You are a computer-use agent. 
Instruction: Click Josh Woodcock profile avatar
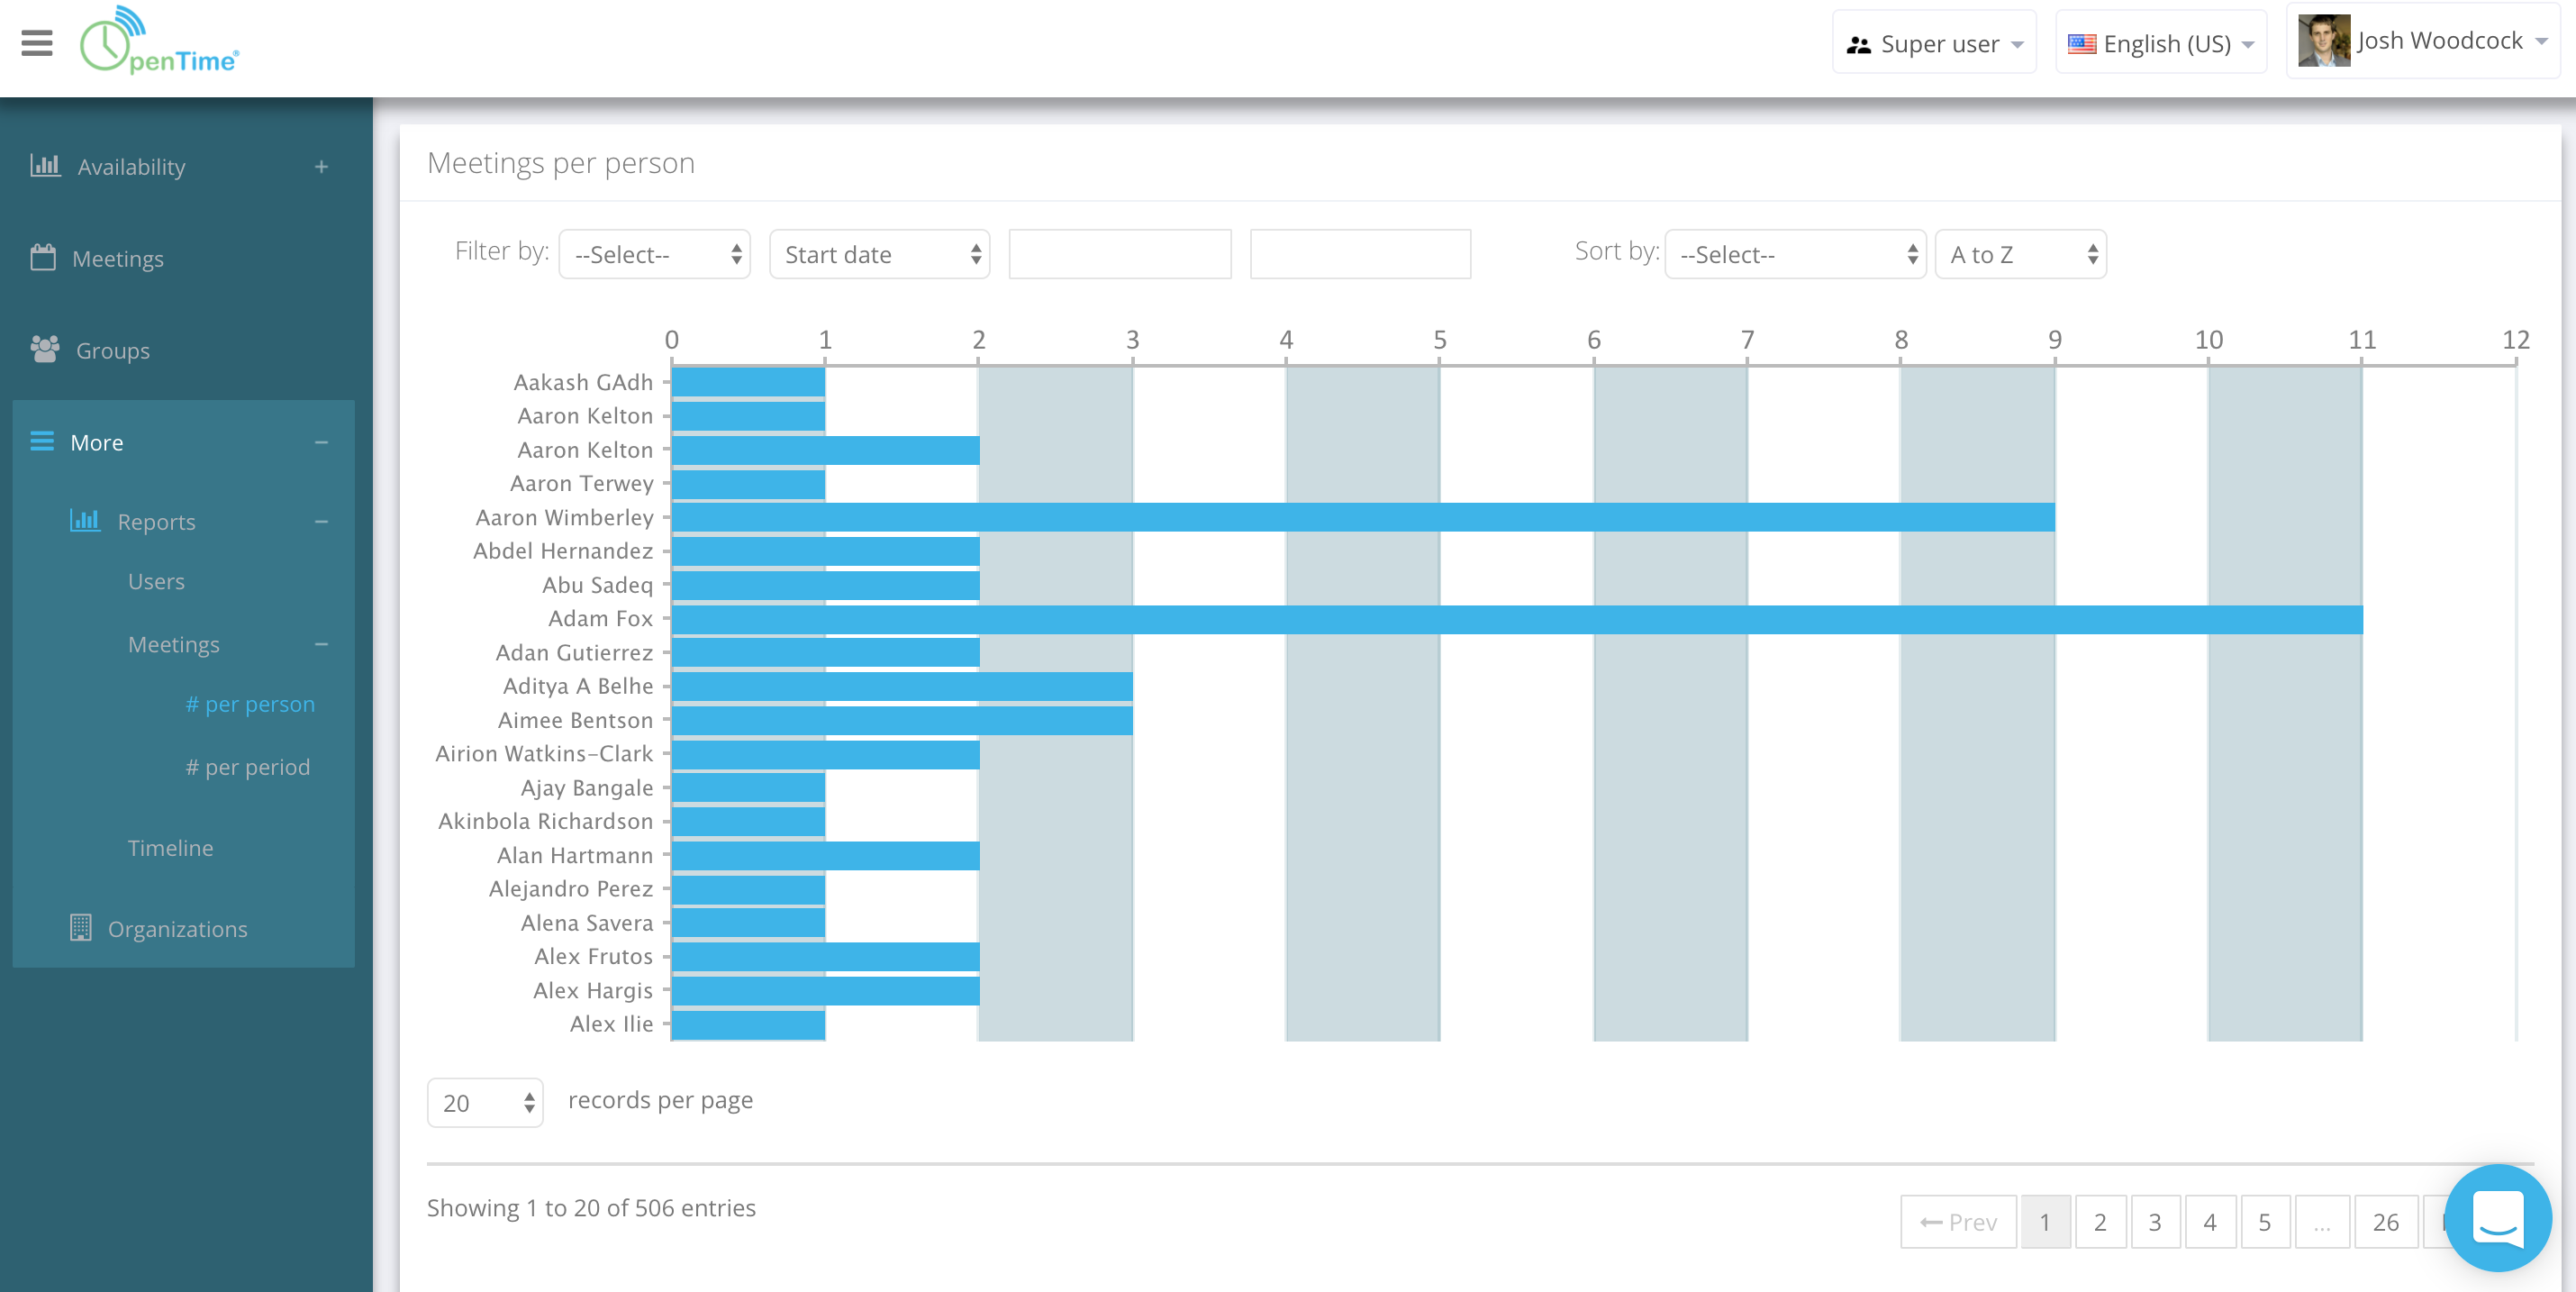2323,41
